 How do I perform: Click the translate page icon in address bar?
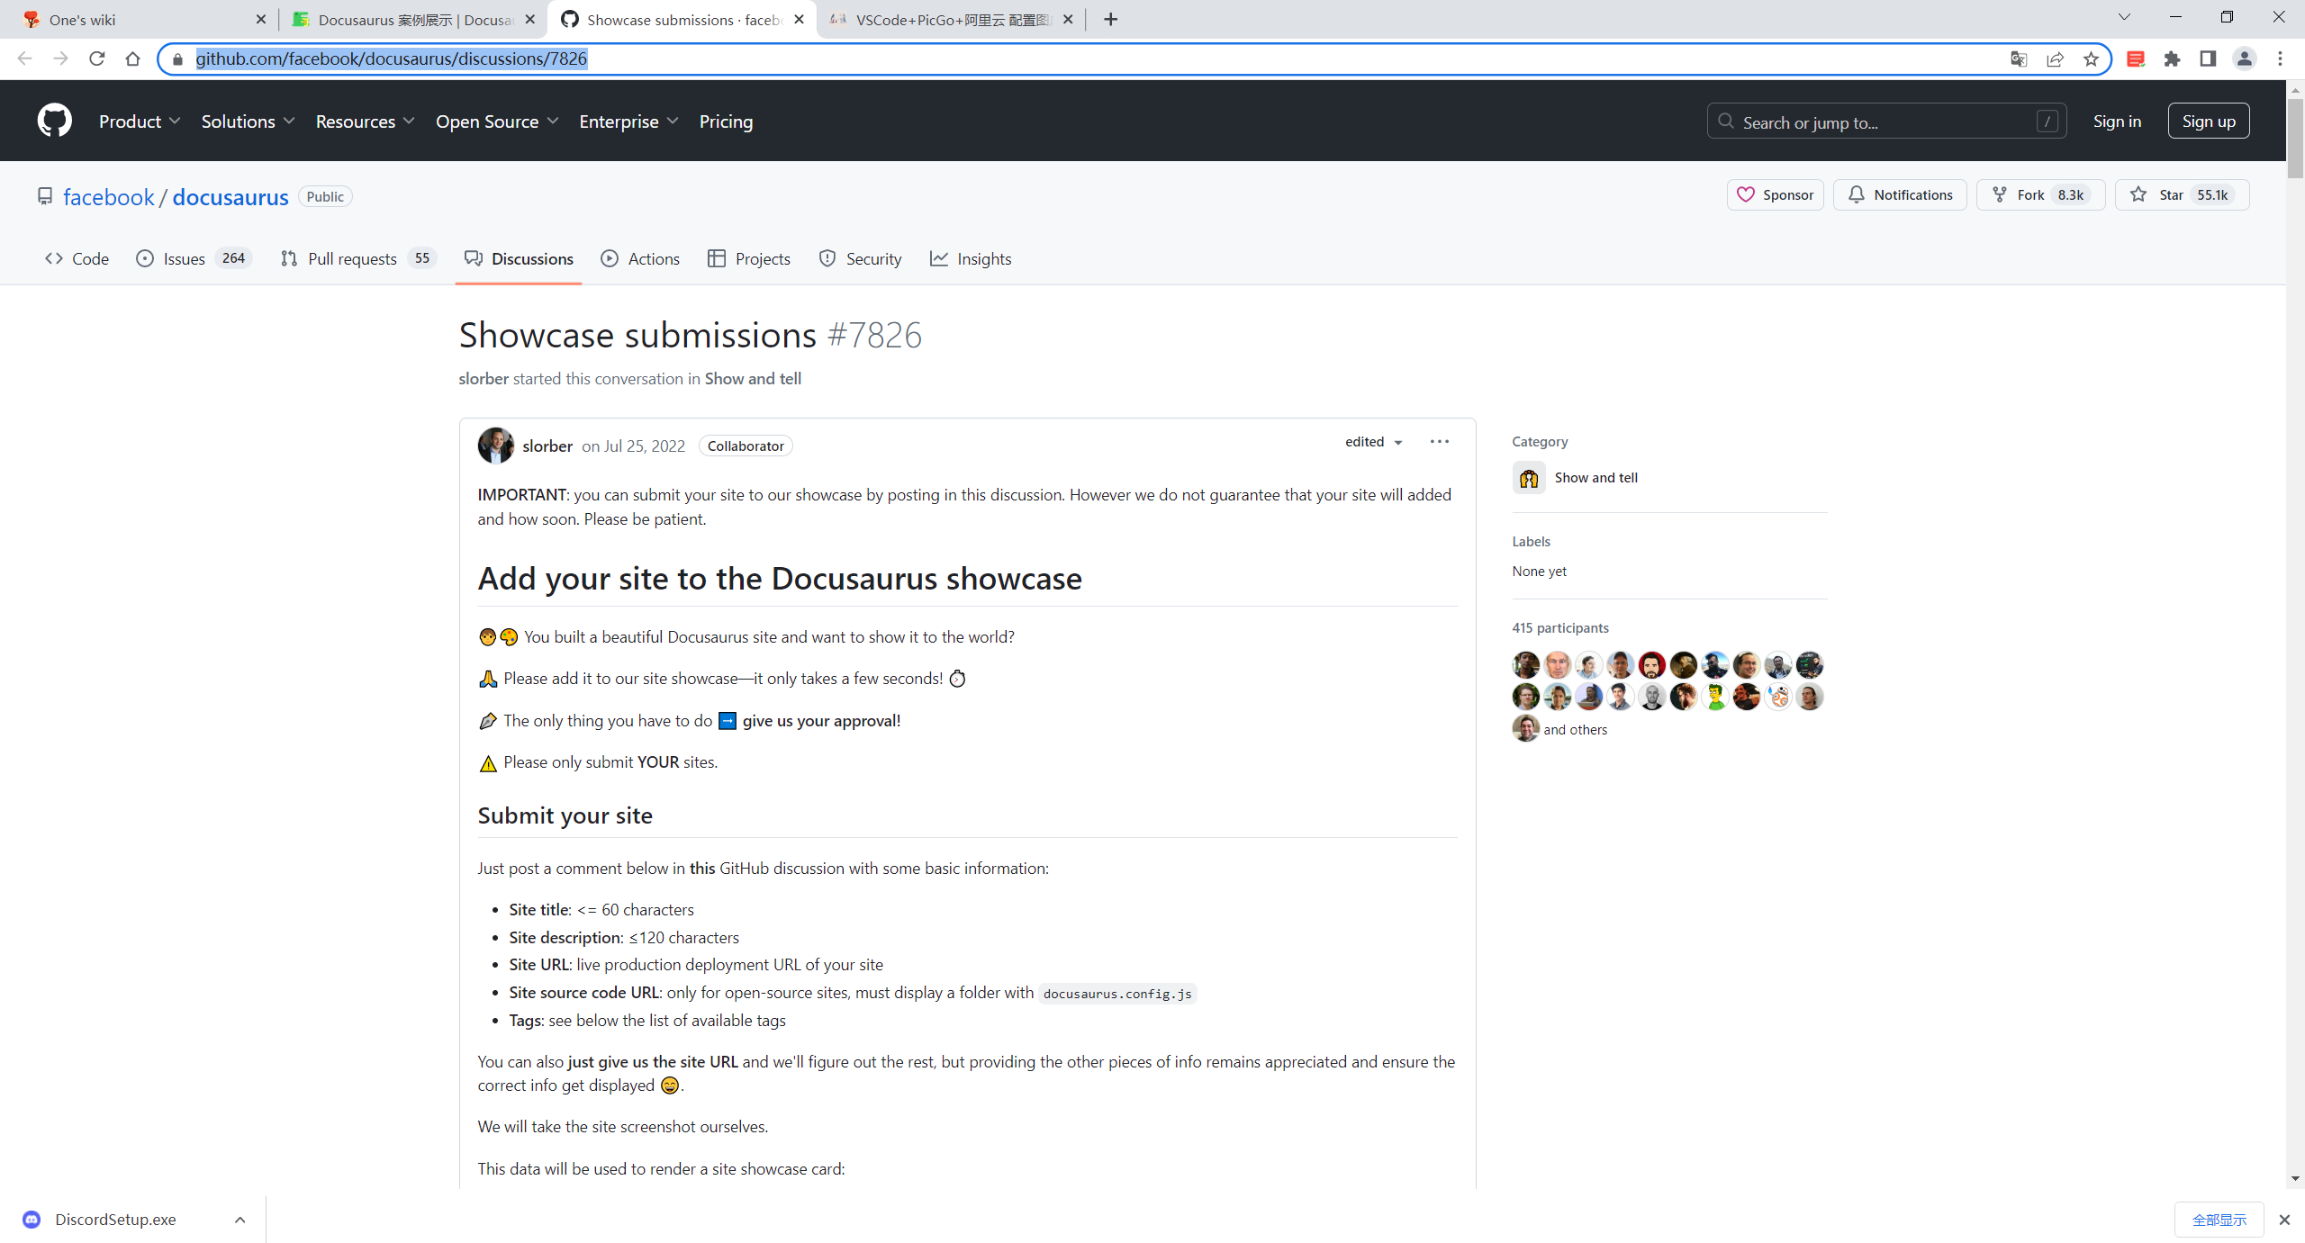2019,59
